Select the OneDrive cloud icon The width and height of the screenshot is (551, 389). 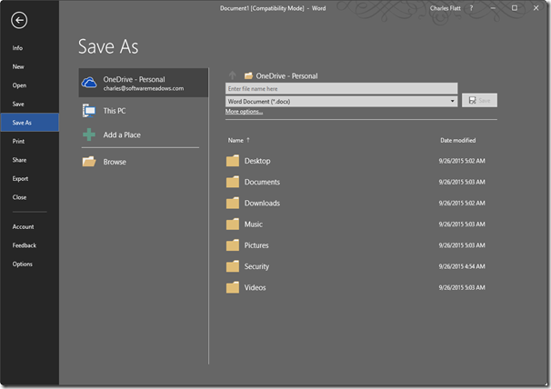(x=89, y=83)
